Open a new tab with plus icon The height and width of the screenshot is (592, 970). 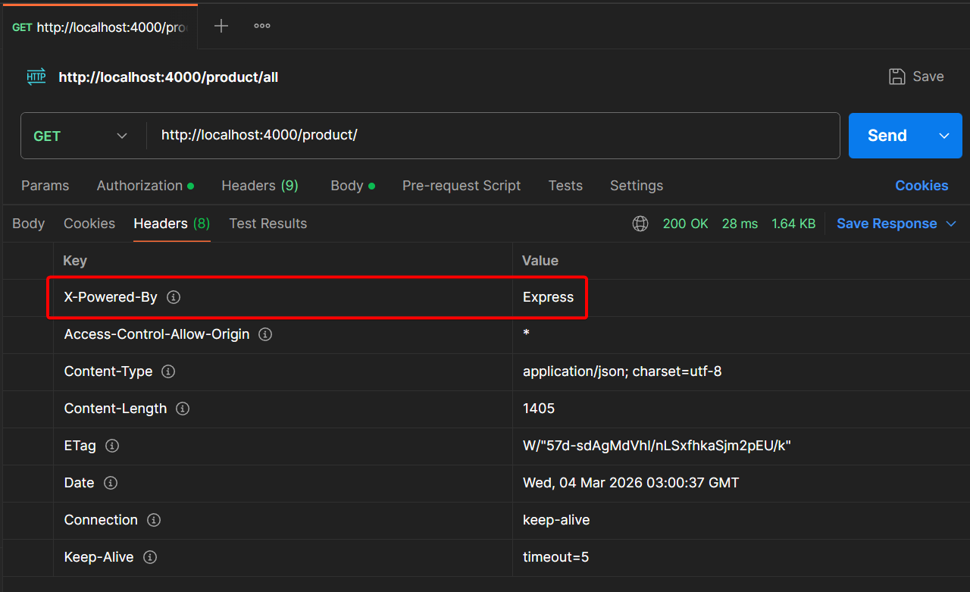[x=221, y=26]
